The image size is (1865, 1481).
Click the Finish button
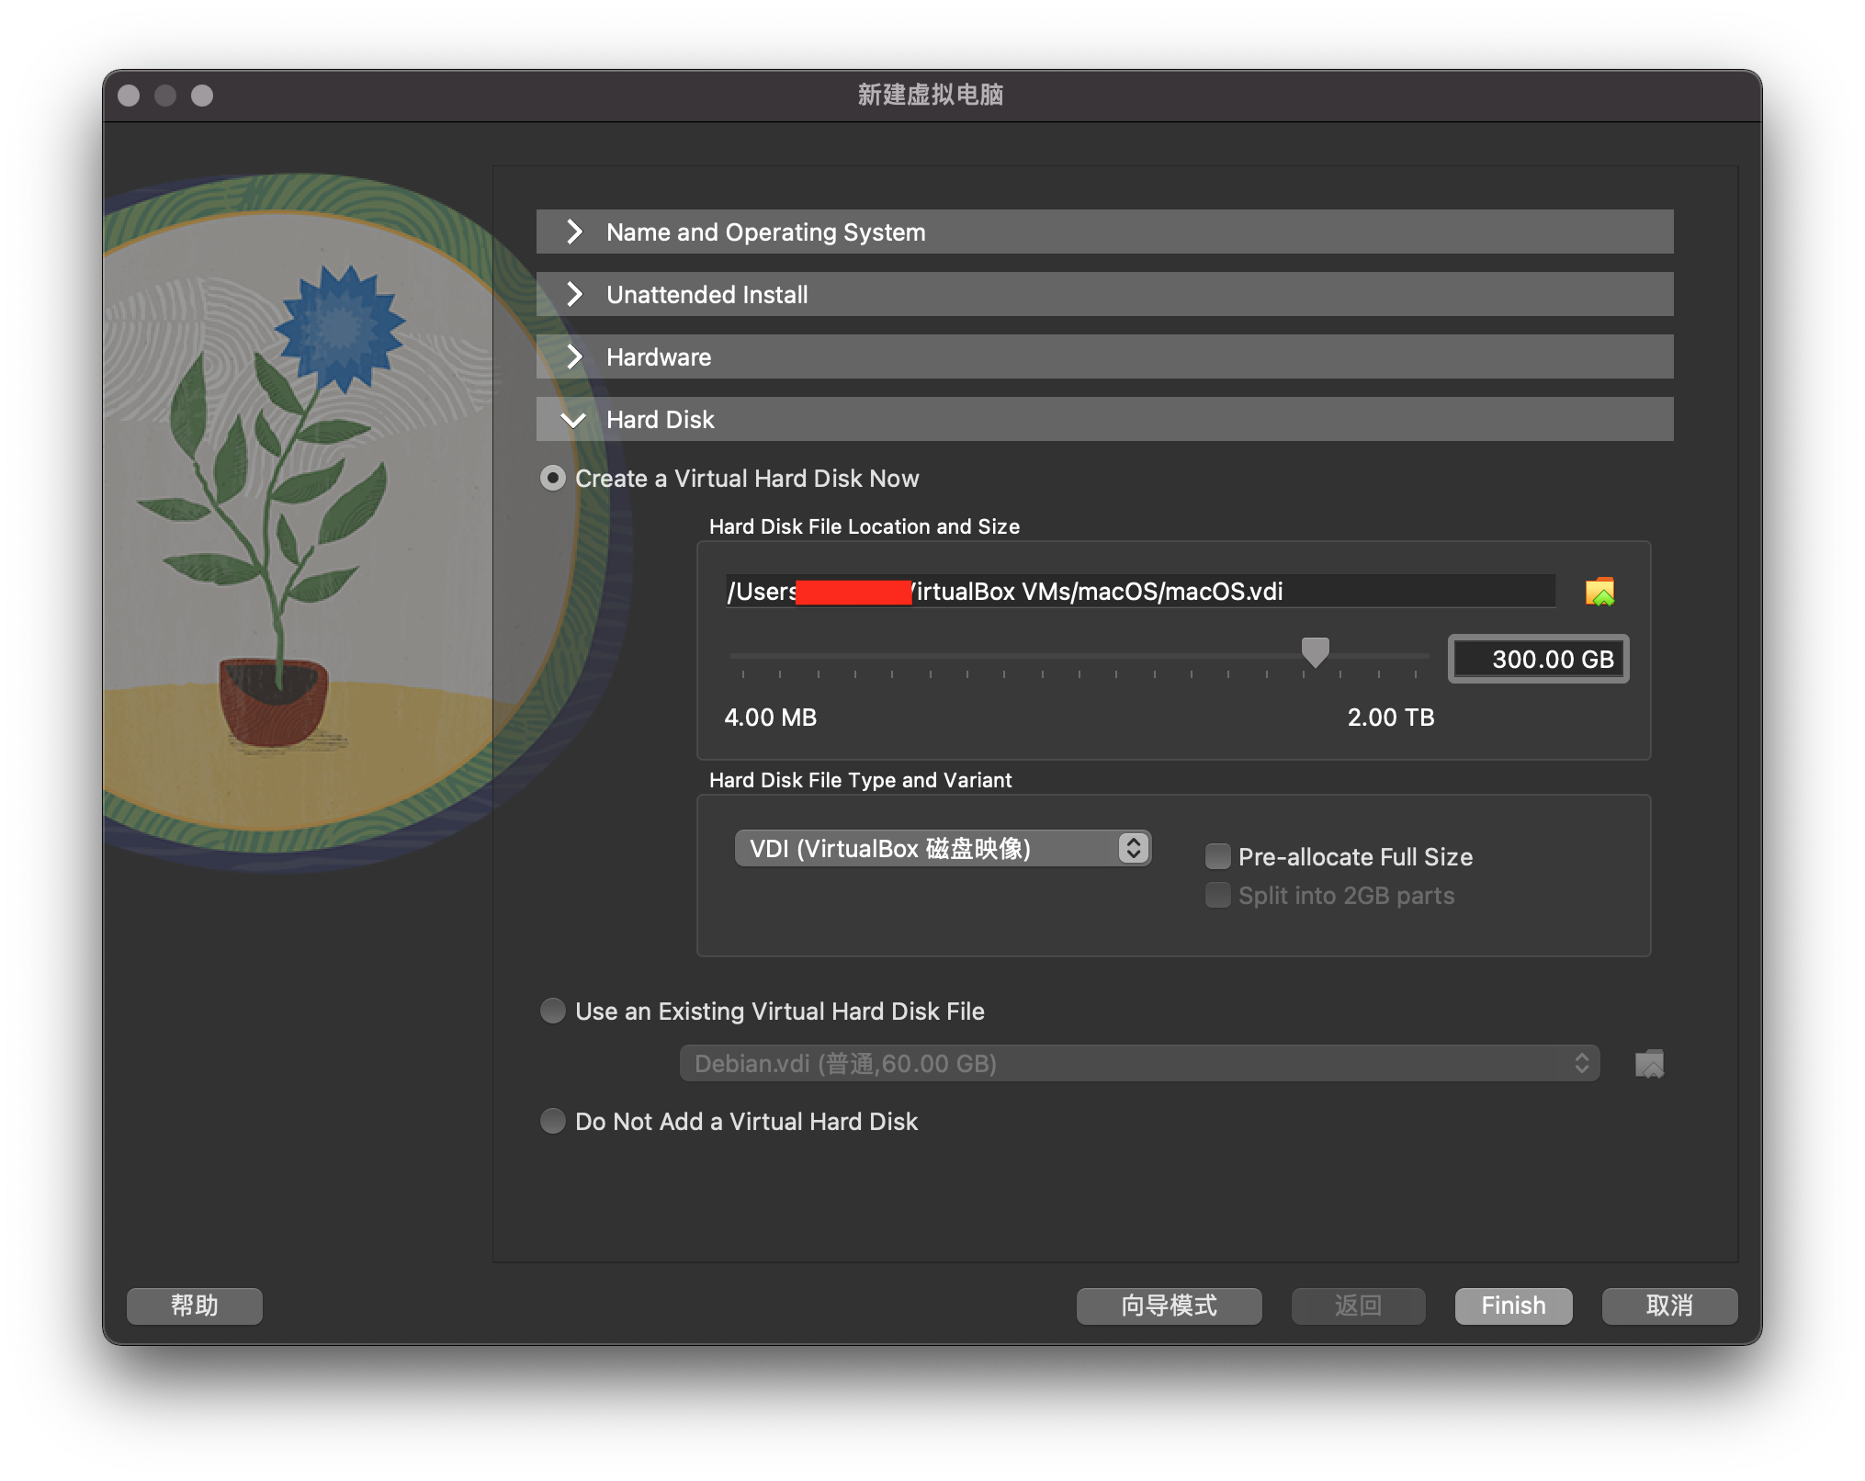(x=1513, y=1306)
